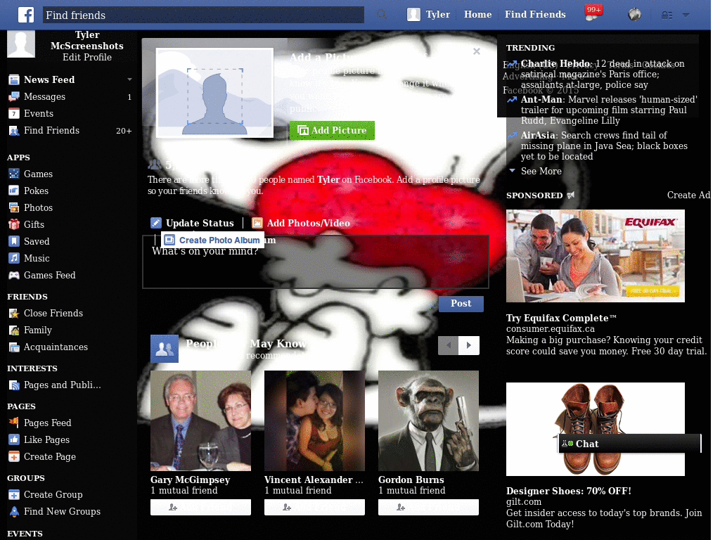Add Vincent Alexander as friend

point(314,508)
